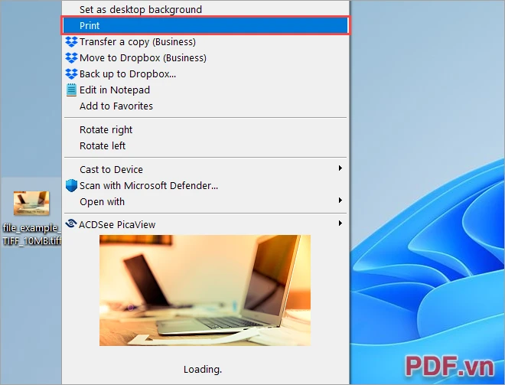This screenshot has width=505, height=385.
Task: Select Print from the context menu
Action: point(205,26)
